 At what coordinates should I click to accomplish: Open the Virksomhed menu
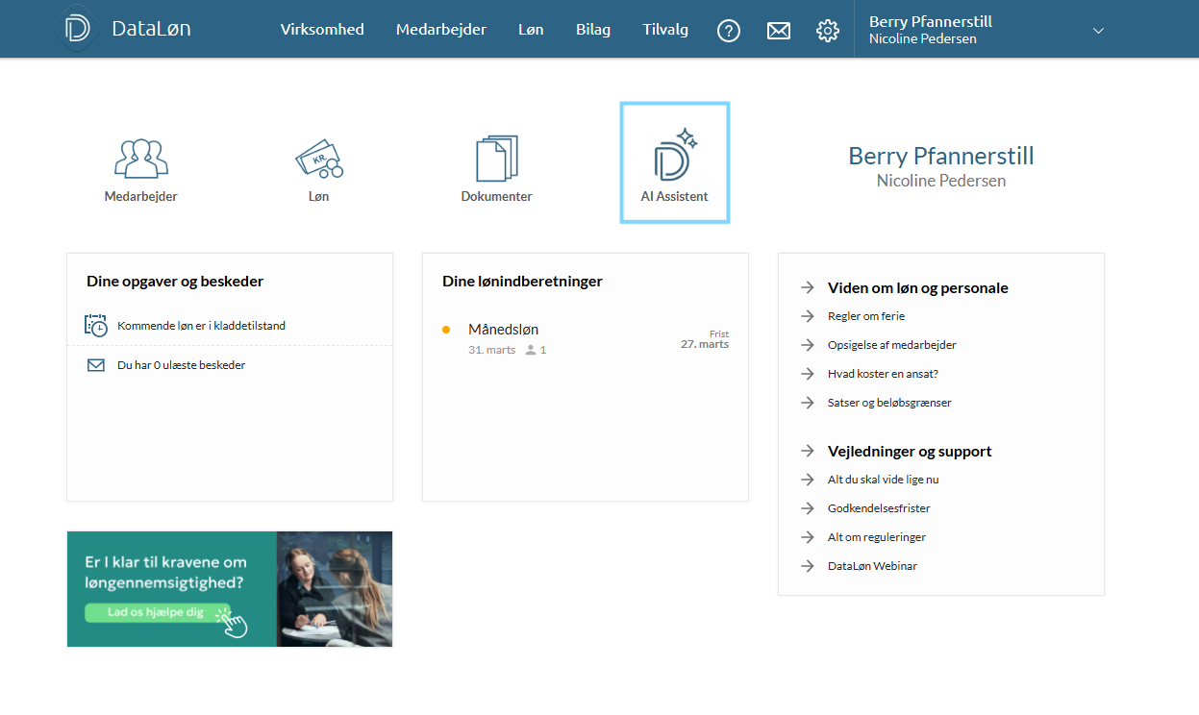(322, 30)
